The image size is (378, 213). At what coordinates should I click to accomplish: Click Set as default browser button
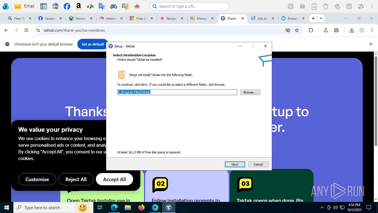click(93, 44)
